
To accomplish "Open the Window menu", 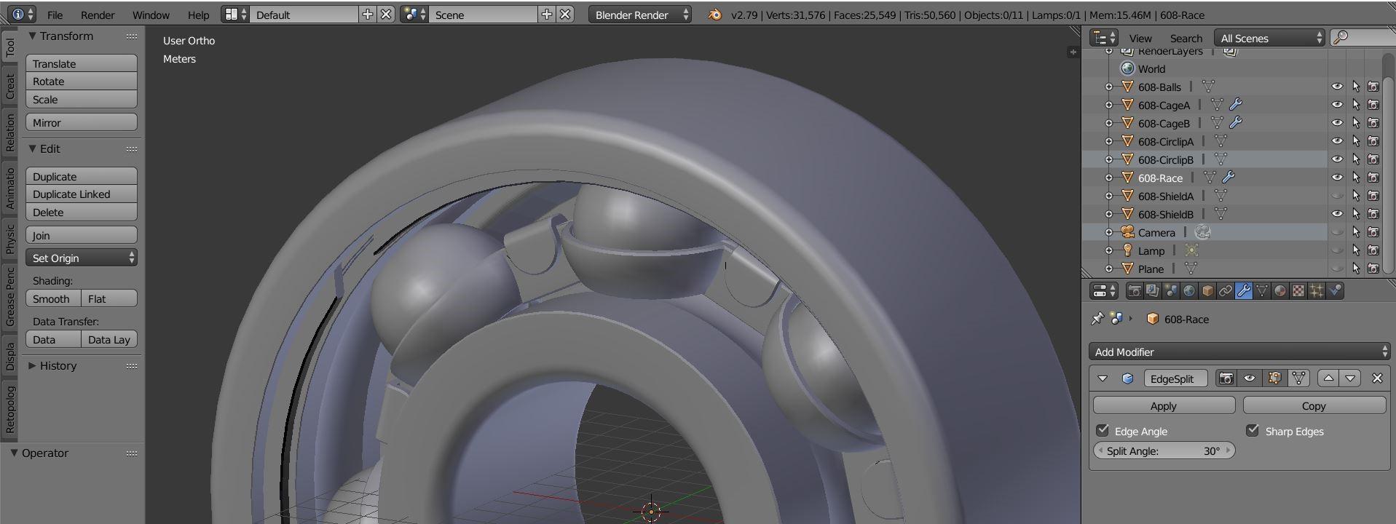I will [x=151, y=15].
